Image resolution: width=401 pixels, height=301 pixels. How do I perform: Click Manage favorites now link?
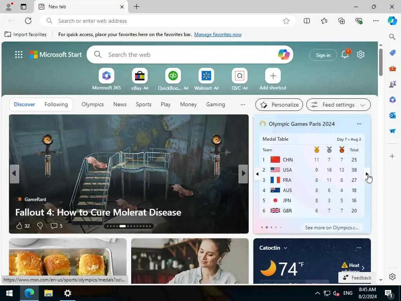coord(218,34)
